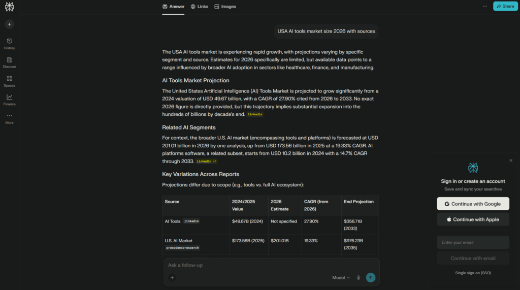Click the 'Key Variations Across Reports' heading
Viewport: 520px width, 290px height.
201,174
